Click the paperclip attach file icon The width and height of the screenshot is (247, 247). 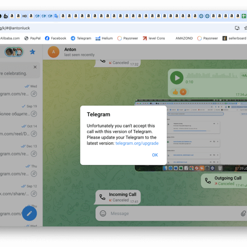(x=243, y=213)
